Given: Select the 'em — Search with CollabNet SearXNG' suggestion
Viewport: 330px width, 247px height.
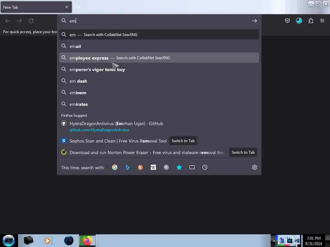Looking at the screenshot, I should 159,34.
